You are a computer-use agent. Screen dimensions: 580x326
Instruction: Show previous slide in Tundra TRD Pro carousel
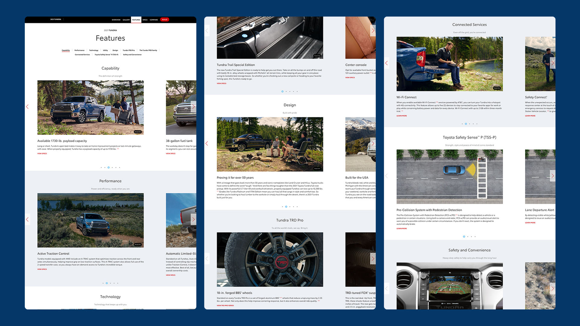(207, 259)
